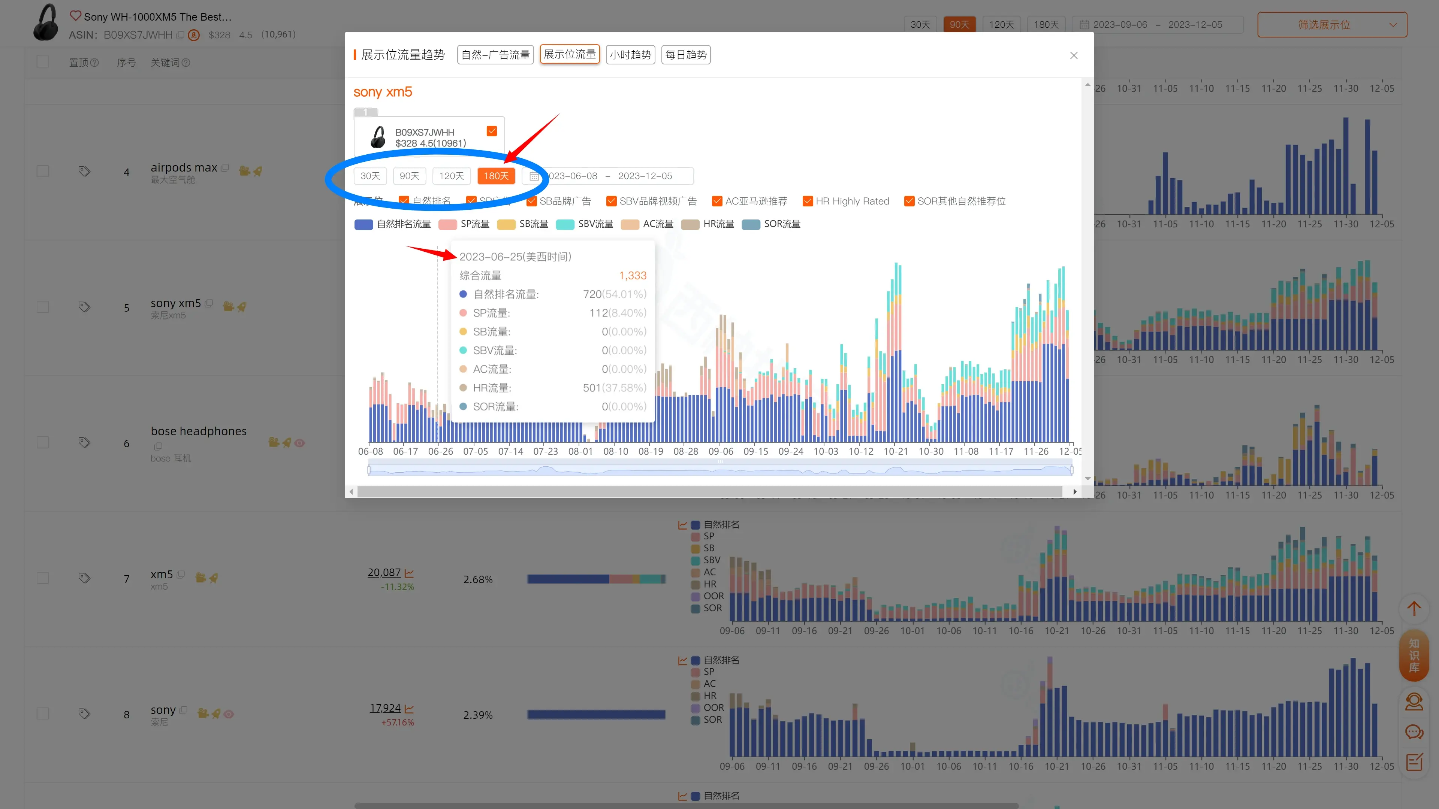The height and width of the screenshot is (809, 1439).
Task: Open the chat bubble icon in right sidebar
Action: (x=1414, y=731)
